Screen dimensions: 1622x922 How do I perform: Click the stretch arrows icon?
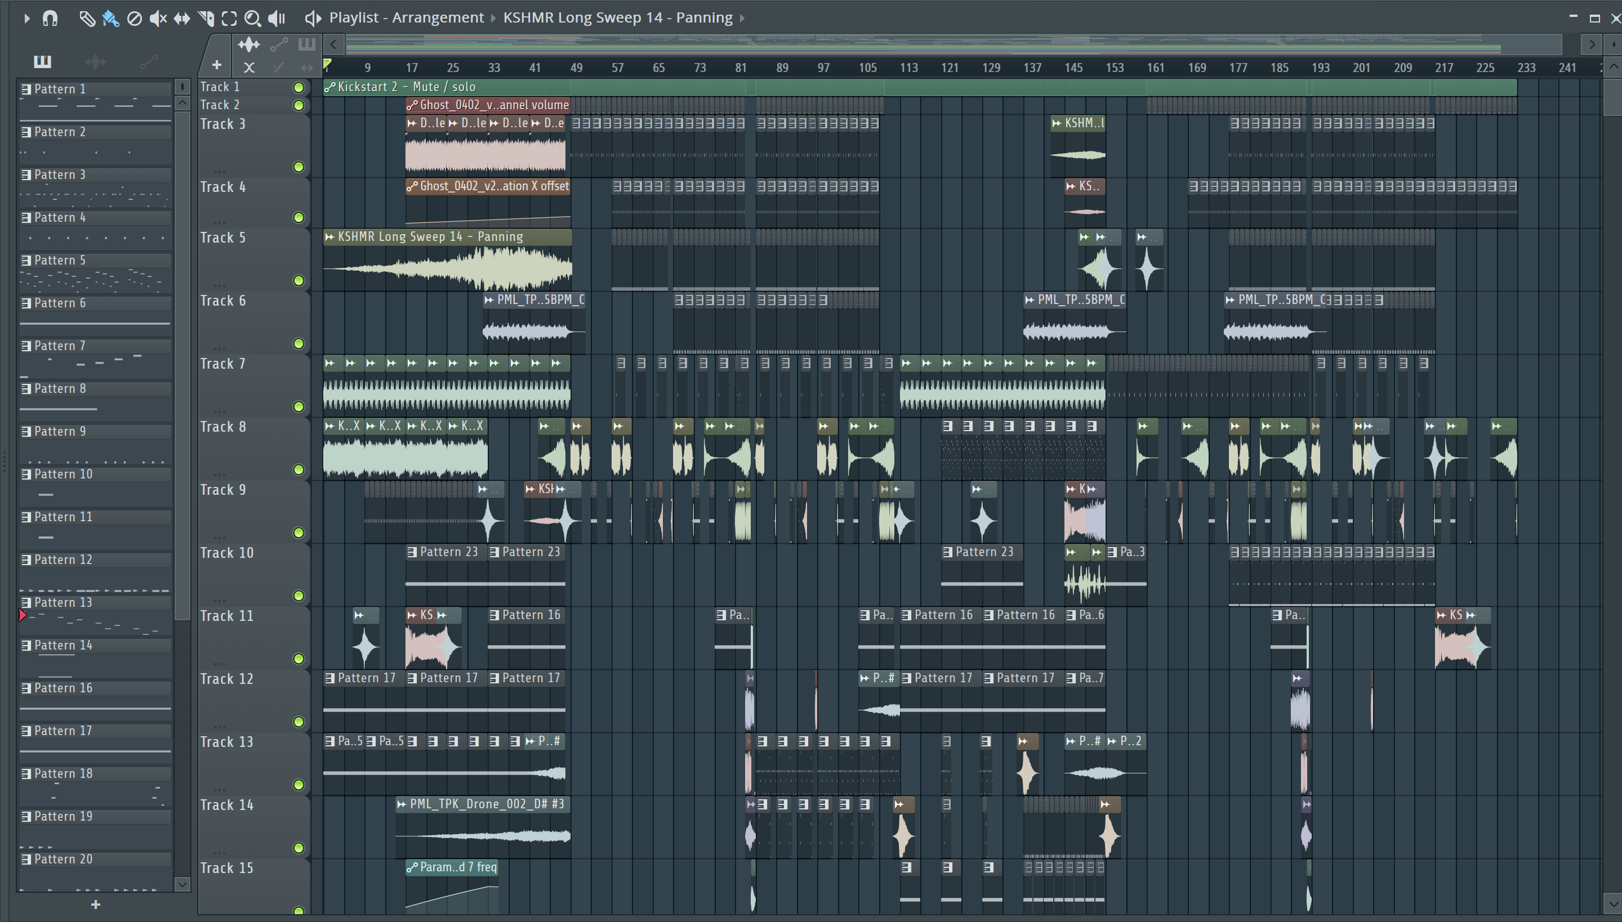coord(308,66)
